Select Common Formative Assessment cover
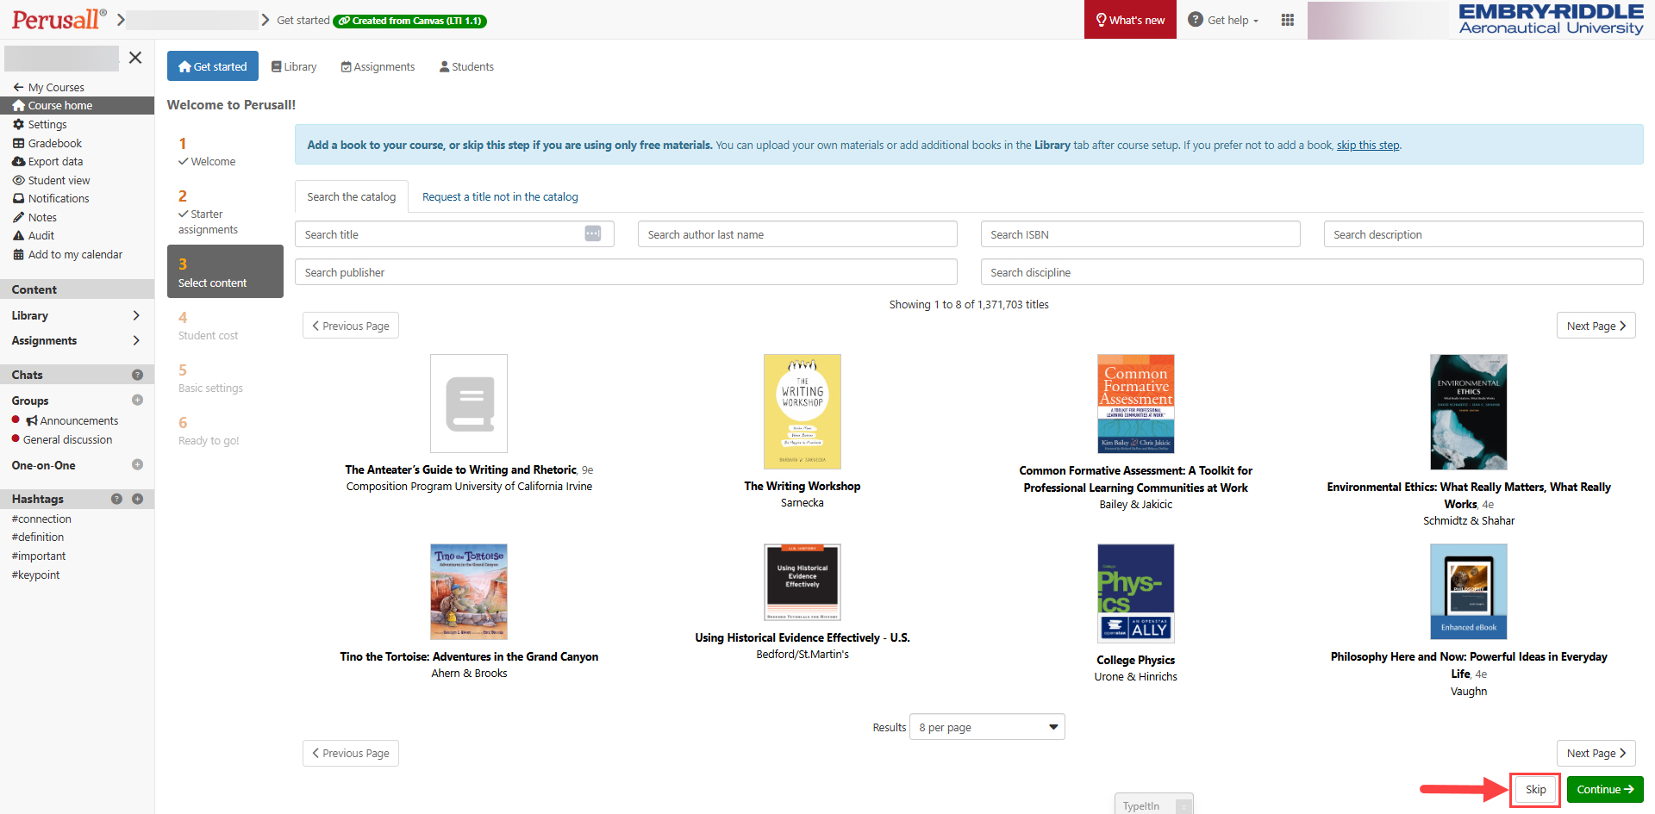1655x814 pixels. tap(1135, 404)
